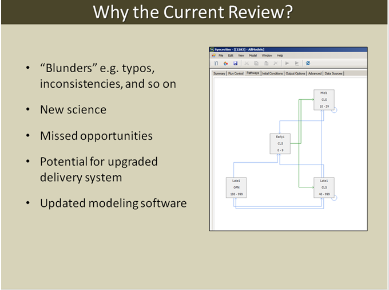Open the Edit menu
Screen dimensions: 389x290
click(231, 56)
